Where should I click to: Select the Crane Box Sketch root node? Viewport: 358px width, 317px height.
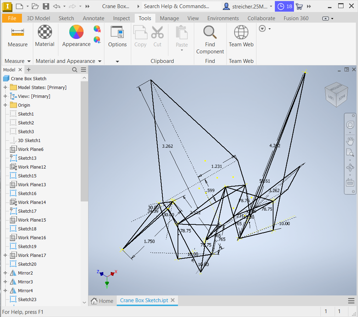pos(29,78)
